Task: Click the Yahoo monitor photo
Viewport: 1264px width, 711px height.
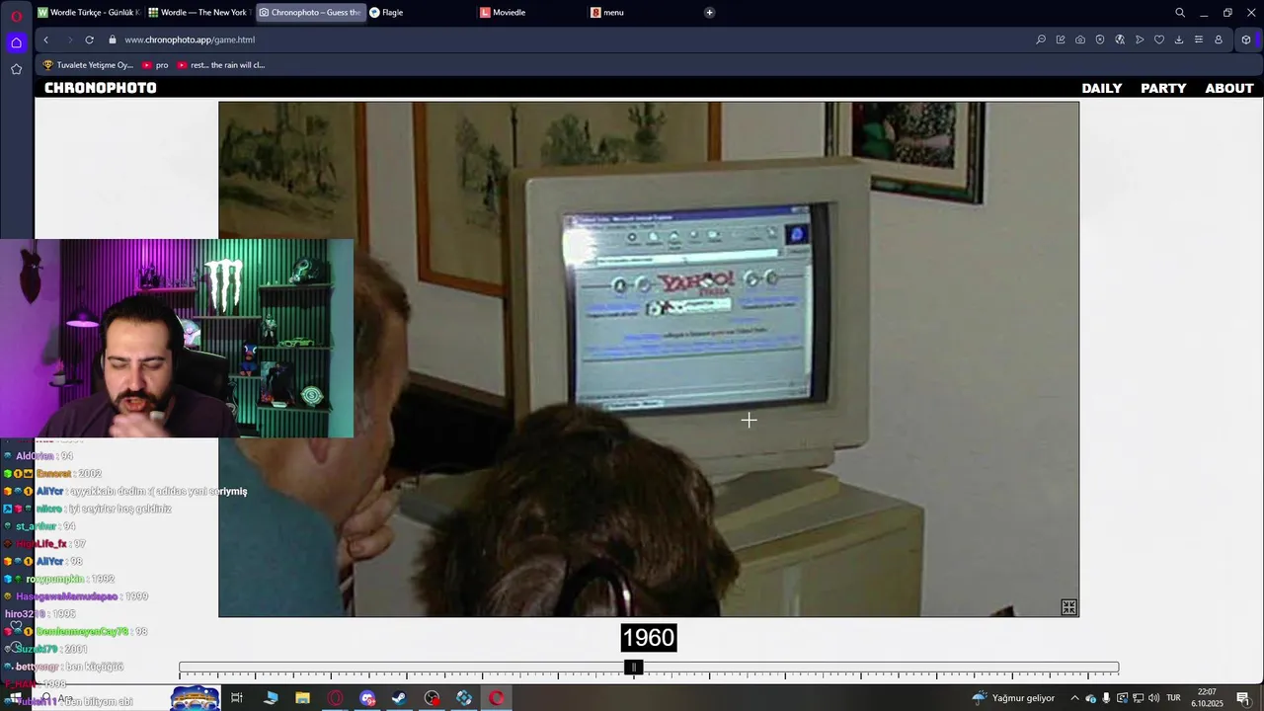Action: click(x=649, y=359)
